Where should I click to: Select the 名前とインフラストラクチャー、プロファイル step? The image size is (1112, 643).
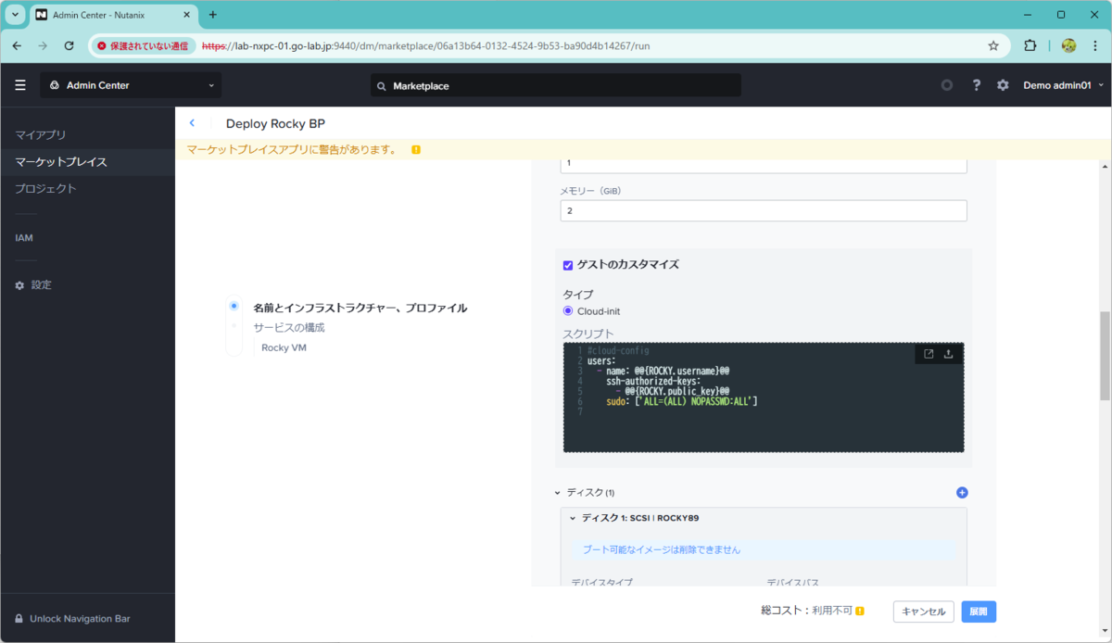tap(360, 308)
